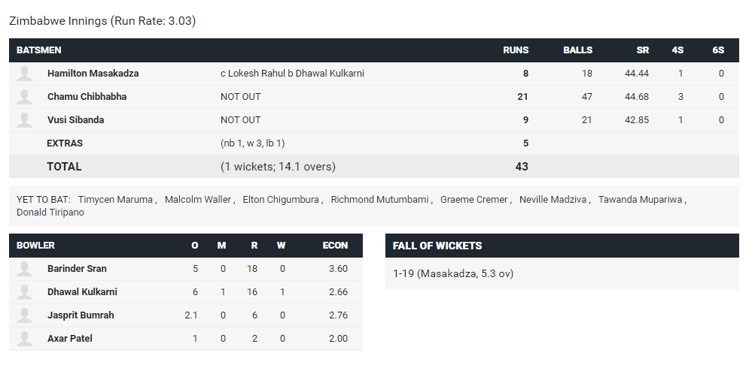Click Axar Patel's name in bowlers
755x371 pixels.
coord(70,338)
